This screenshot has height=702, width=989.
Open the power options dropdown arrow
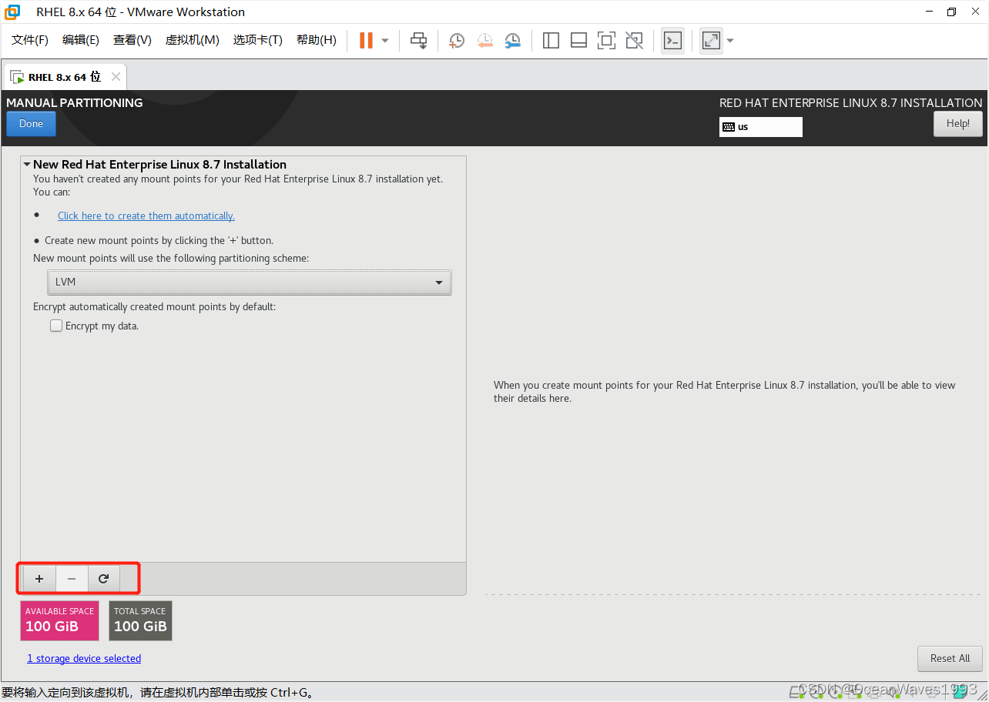click(385, 41)
